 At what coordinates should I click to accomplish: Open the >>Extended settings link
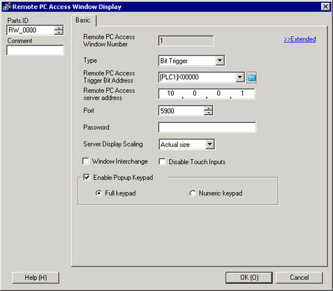299,39
